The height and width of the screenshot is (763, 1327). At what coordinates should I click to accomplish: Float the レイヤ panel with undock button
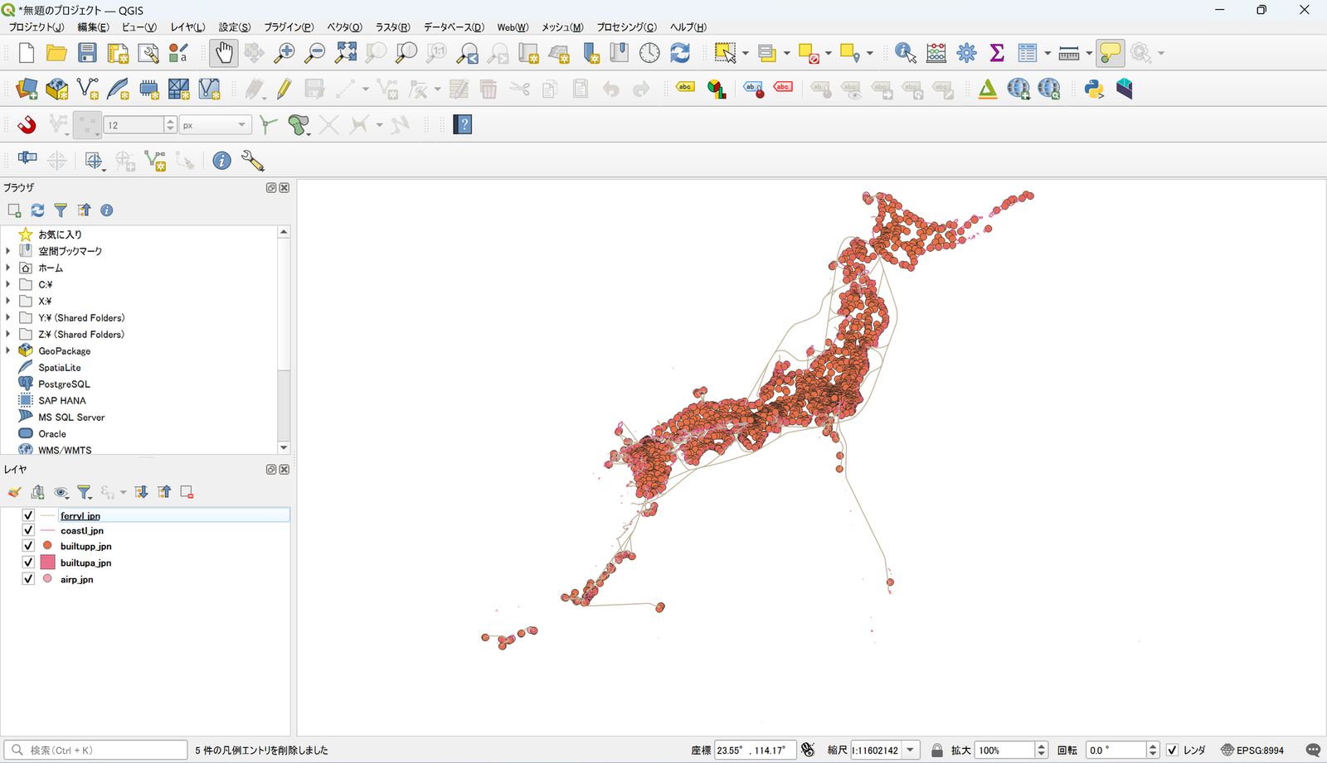(x=270, y=470)
